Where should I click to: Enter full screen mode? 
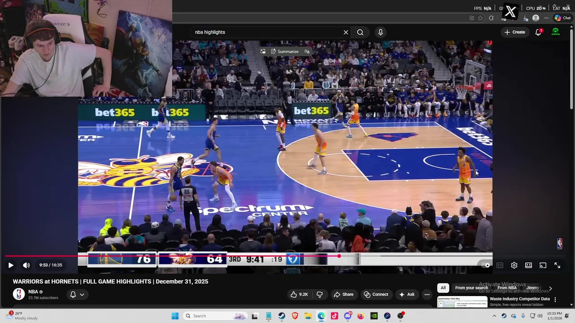click(557, 265)
